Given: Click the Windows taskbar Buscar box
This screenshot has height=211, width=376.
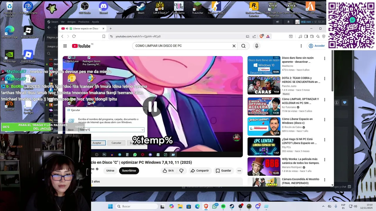Looking at the screenshot, I should click(x=137, y=206).
